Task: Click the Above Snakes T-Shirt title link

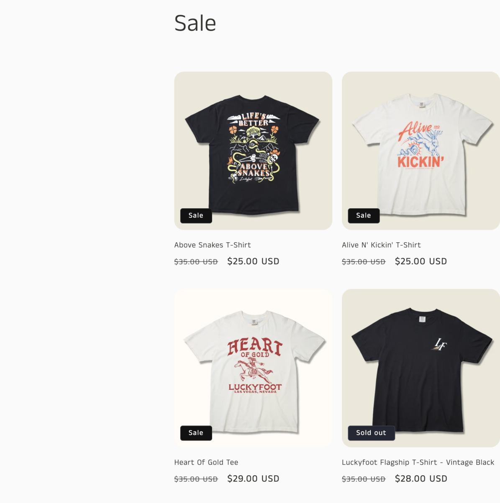Action: pyautogui.click(x=213, y=245)
